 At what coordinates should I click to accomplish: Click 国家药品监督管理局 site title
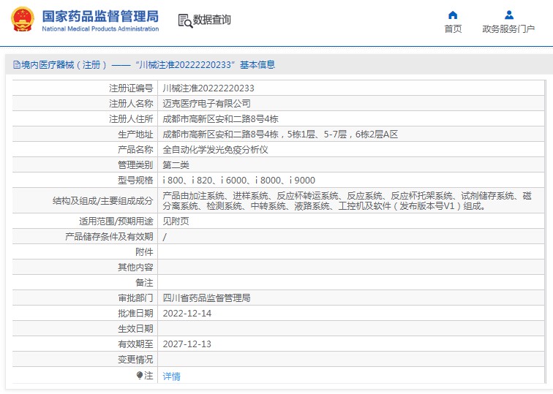coord(100,17)
